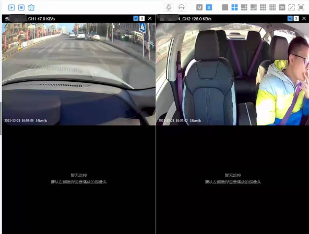This screenshot has height=234, width=309.
Task: Select eight window layout
Action: coord(254,7)
